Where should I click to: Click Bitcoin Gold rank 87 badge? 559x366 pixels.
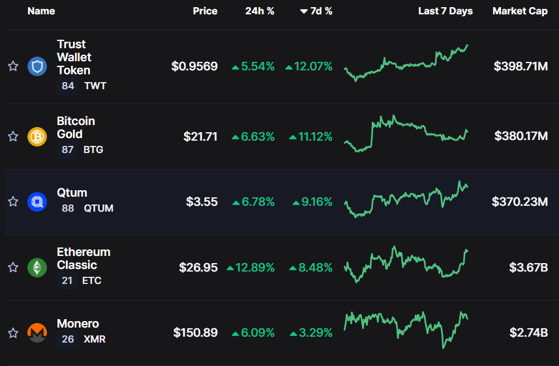tap(67, 150)
